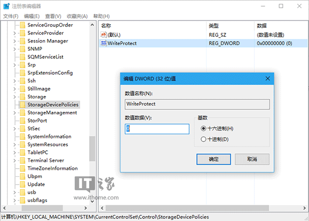The width and height of the screenshot is (309, 221).
Task: Expand the StorageManagement tree node
Action: coord(14,113)
